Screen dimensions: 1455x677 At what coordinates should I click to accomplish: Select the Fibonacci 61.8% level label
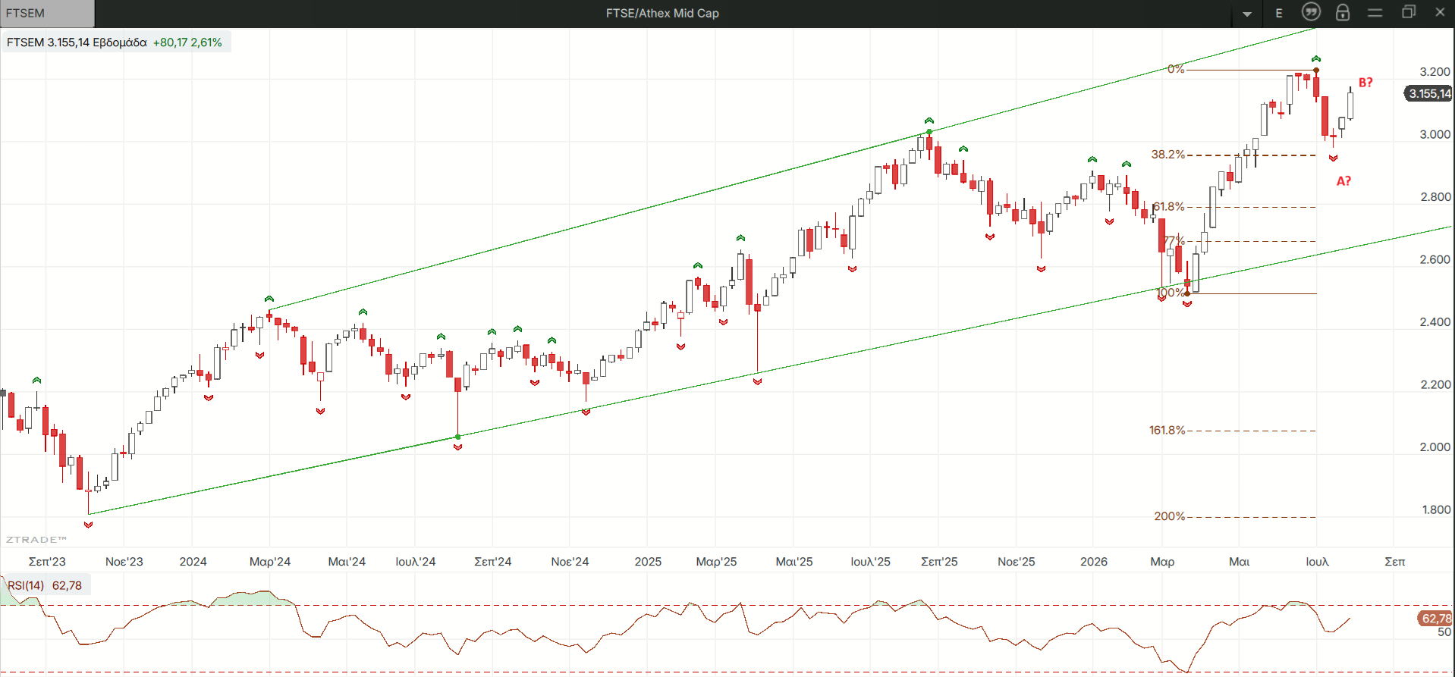tap(1169, 207)
